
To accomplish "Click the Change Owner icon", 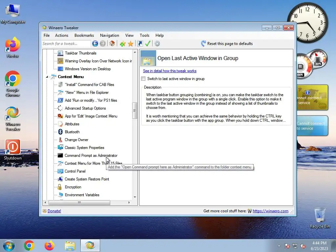I will click(x=60, y=140).
